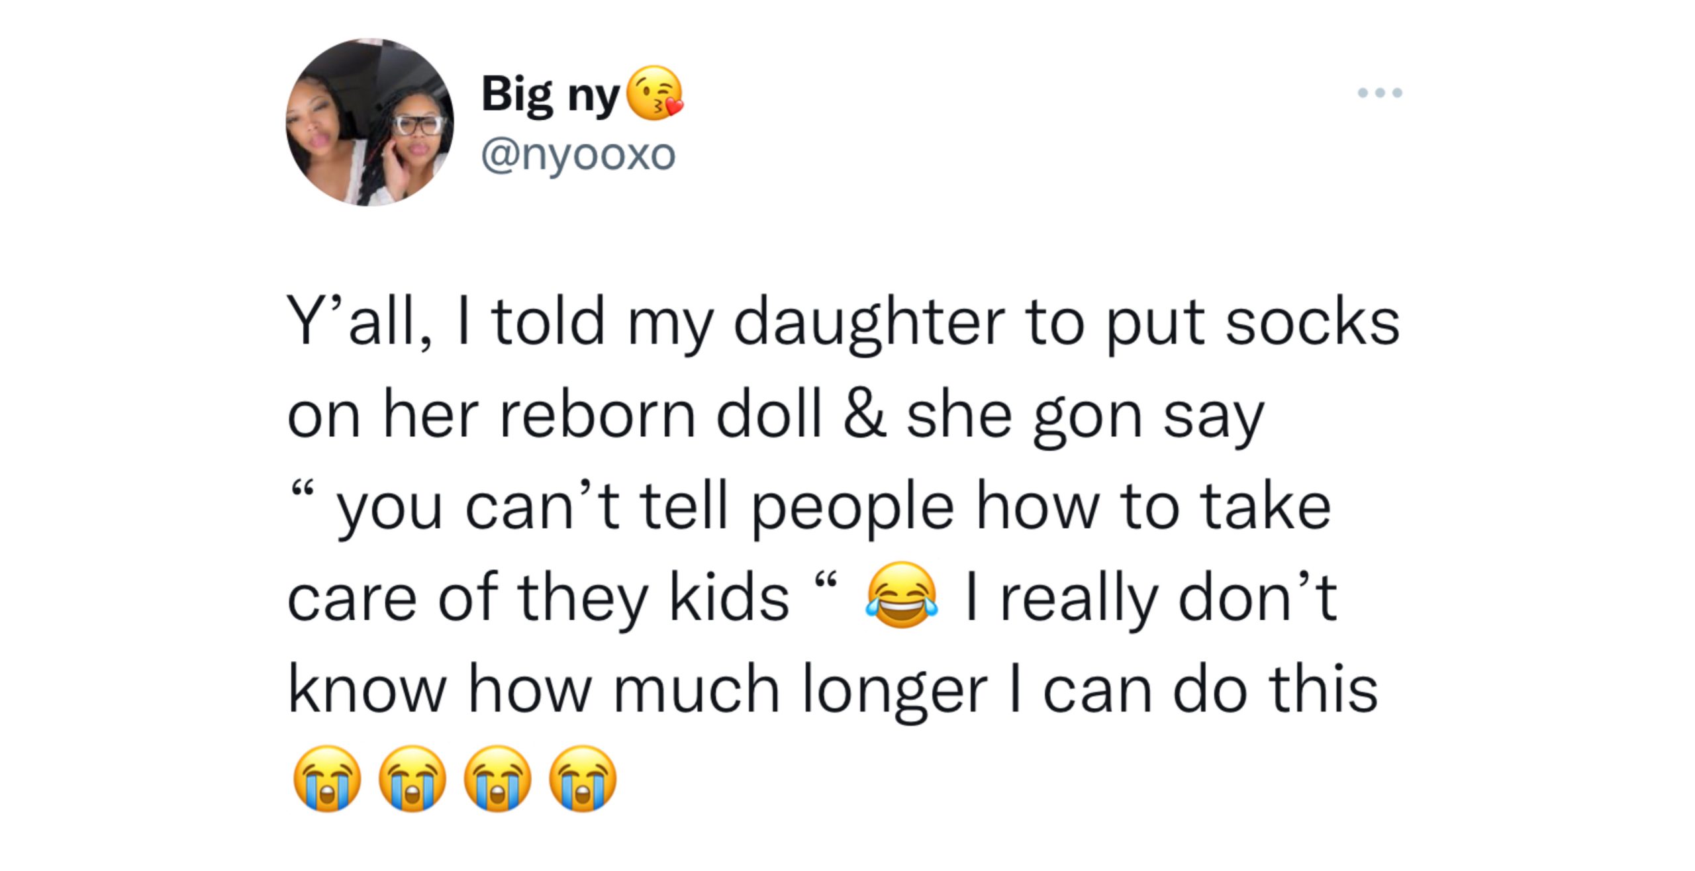Click the tears of joy laughing emoji
This screenshot has height=871, width=1695.
click(902, 596)
